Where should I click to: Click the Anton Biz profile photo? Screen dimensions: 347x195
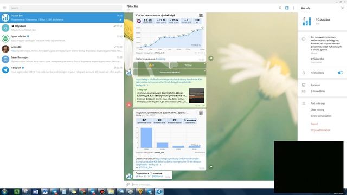(5, 49)
